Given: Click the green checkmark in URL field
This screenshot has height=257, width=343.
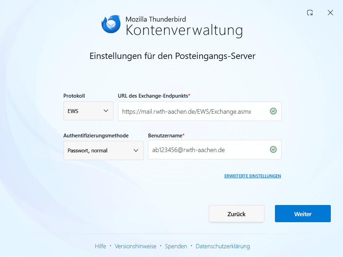Looking at the screenshot, I should pos(273,111).
